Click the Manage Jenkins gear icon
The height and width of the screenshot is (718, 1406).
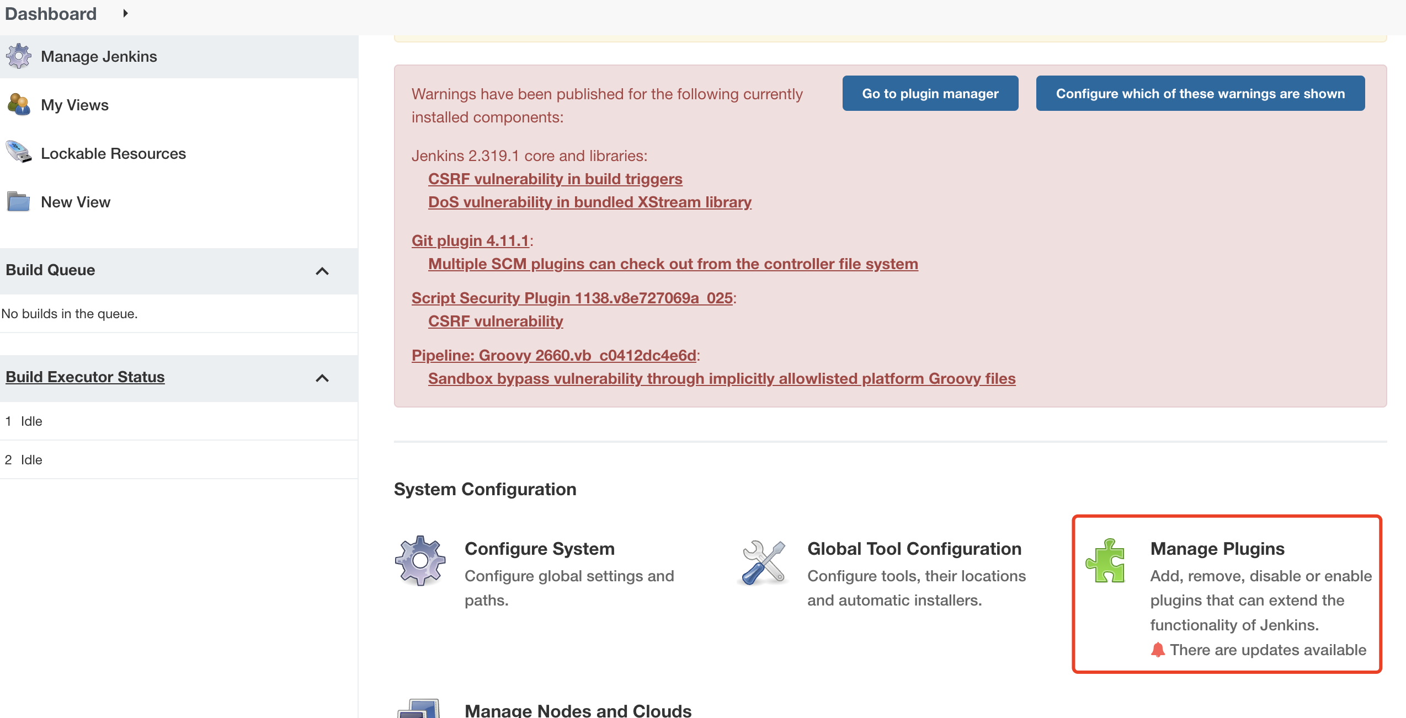coord(19,56)
